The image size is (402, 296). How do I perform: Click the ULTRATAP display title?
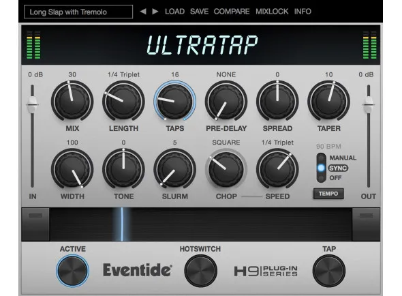pyautogui.click(x=202, y=45)
